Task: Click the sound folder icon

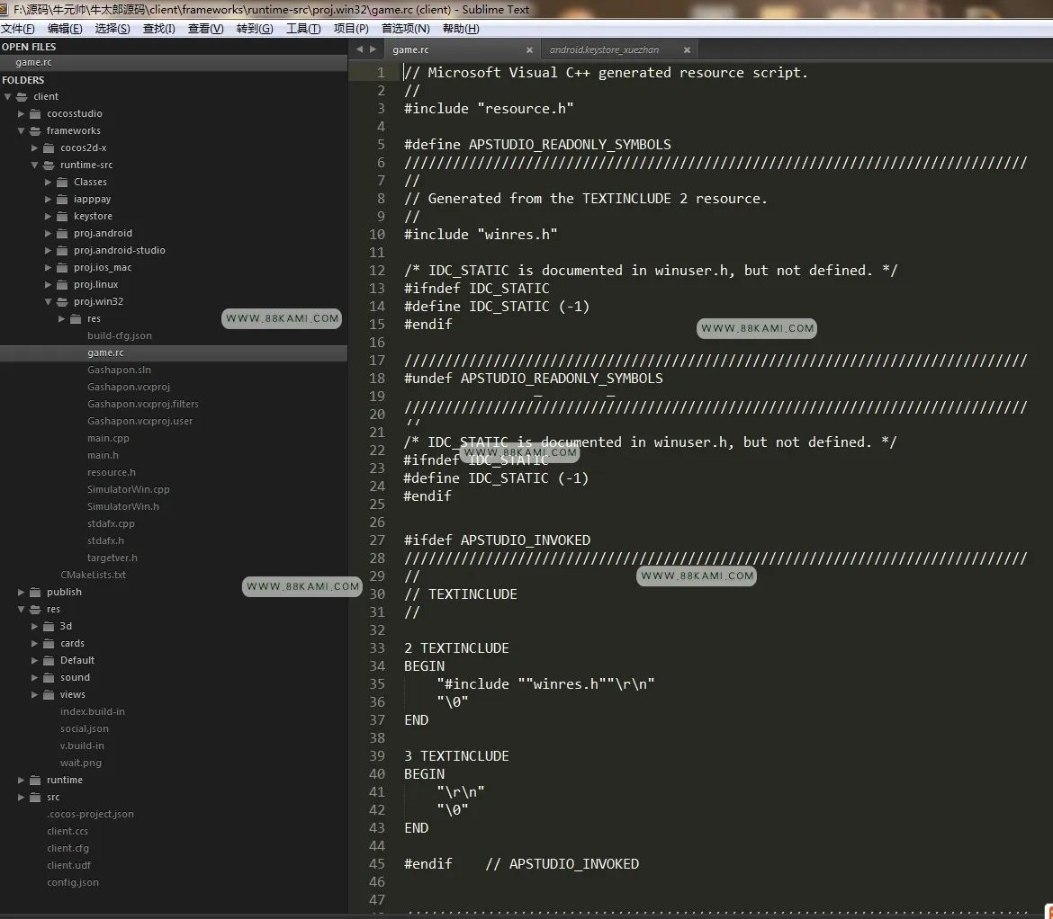Action: point(49,677)
